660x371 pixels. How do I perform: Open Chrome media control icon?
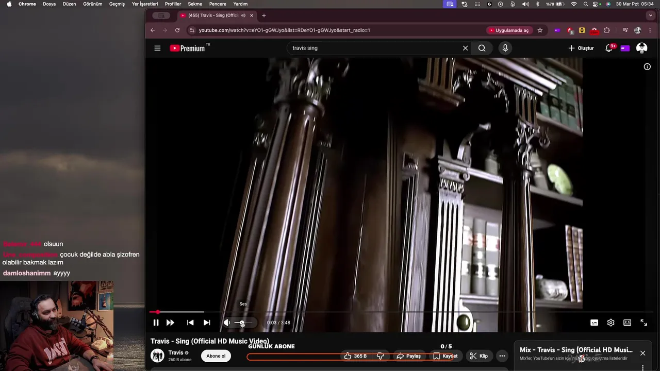625,30
